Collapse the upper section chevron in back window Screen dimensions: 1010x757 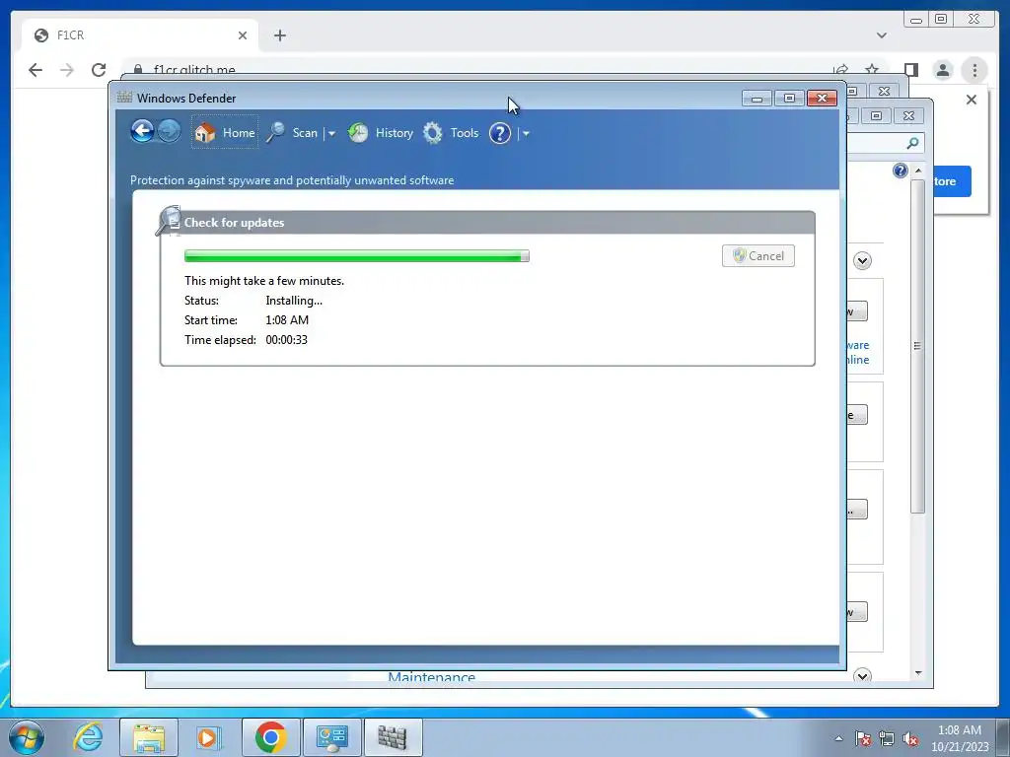pyautogui.click(x=862, y=260)
